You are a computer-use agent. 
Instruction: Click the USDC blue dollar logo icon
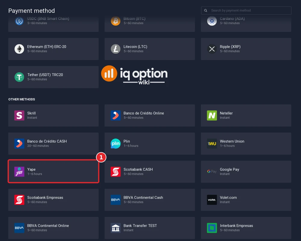click(x=19, y=21)
